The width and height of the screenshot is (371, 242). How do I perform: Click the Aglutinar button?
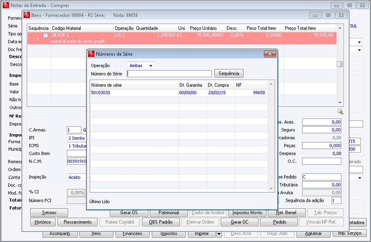(313, 234)
